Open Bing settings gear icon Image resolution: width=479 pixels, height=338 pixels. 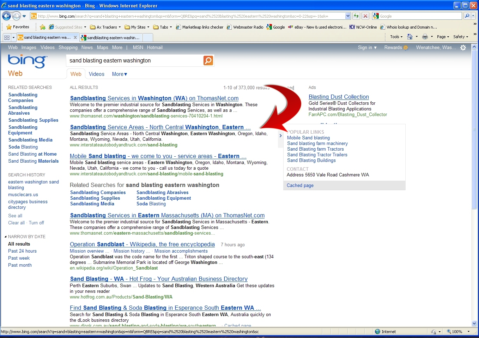point(463,48)
